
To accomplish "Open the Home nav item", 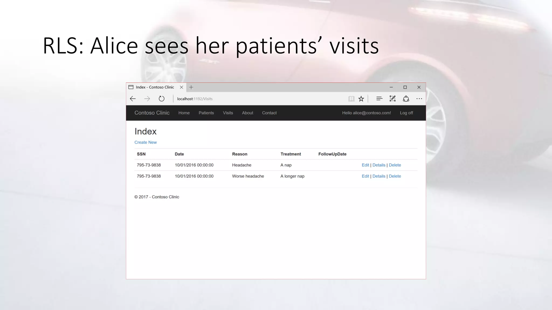I will tap(184, 113).
